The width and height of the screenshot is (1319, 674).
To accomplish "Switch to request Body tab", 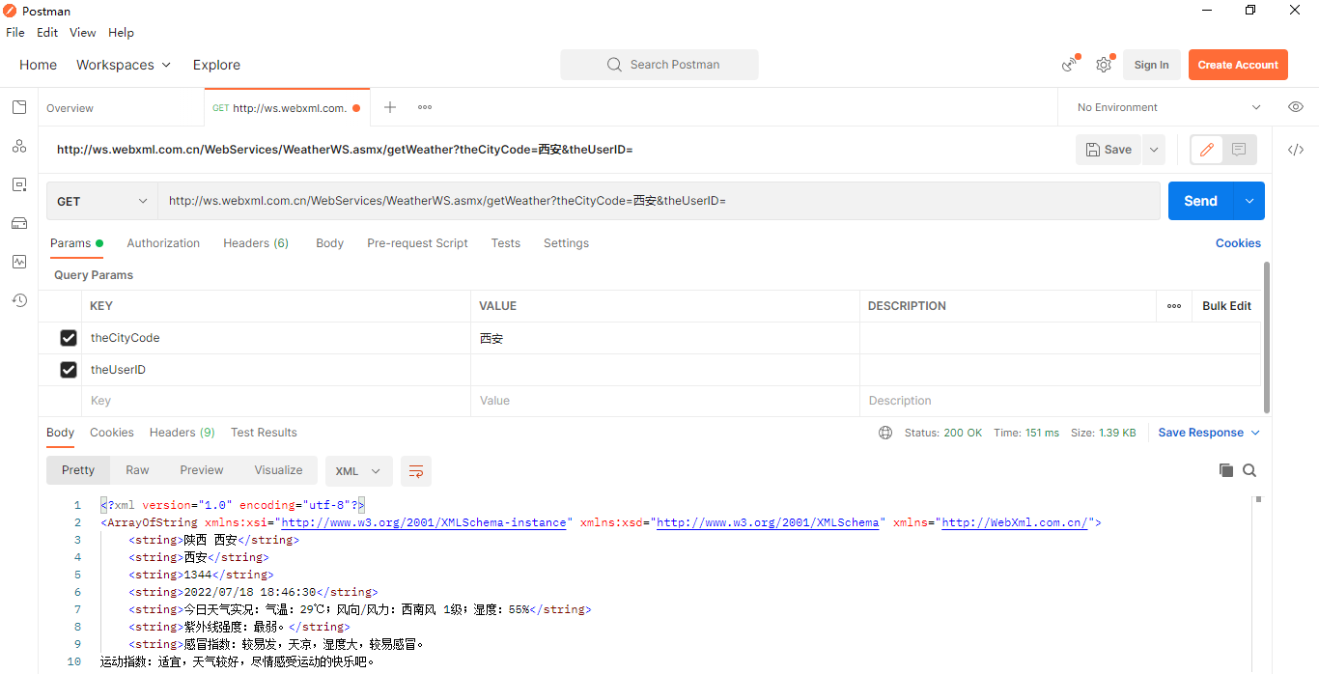I will [x=330, y=243].
